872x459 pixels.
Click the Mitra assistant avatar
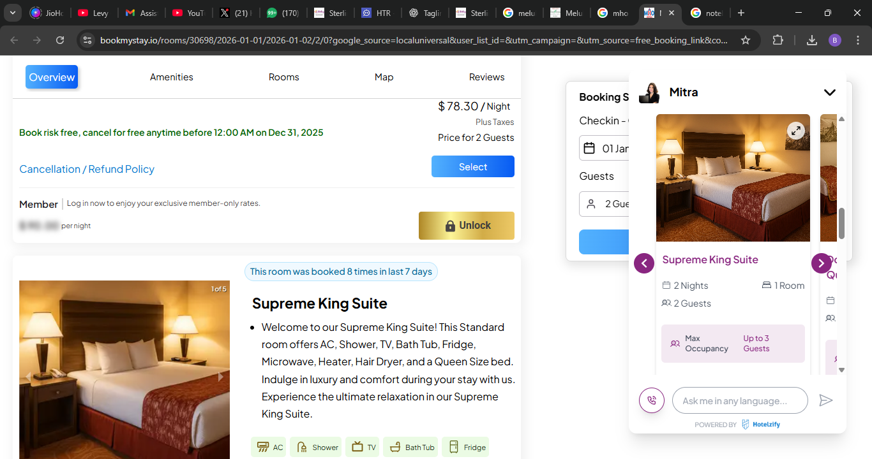650,92
